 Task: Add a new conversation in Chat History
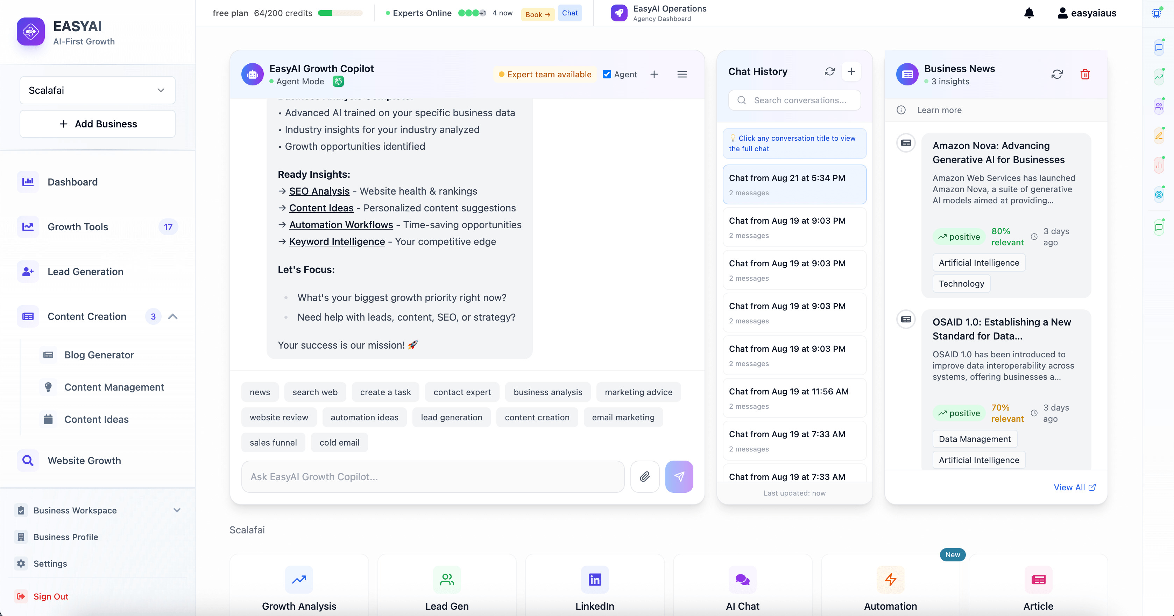[851, 72]
